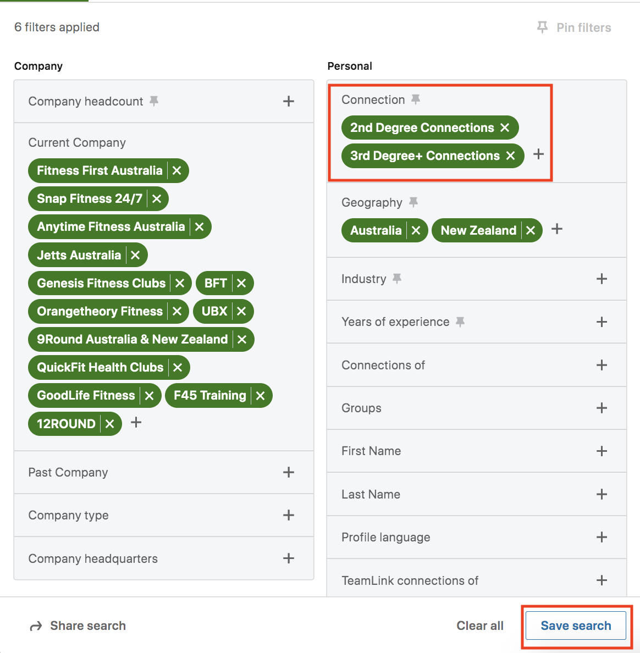Viewport: 640px width, 653px height.
Task: Select the GoodLife Fitness chip label
Action: (x=86, y=396)
